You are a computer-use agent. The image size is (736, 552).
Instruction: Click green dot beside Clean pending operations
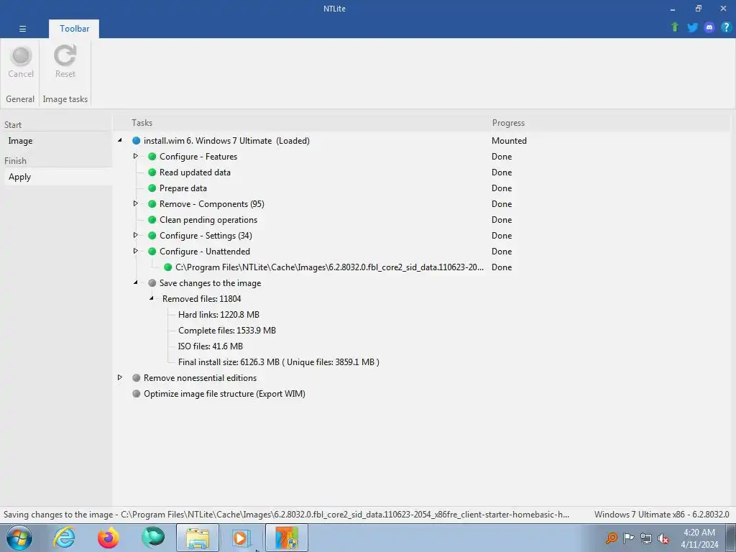(152, 220)
